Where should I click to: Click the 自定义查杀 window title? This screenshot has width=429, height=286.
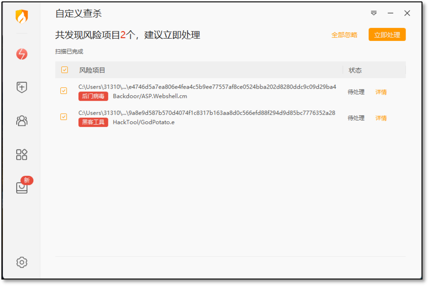(x=79, y=13)
